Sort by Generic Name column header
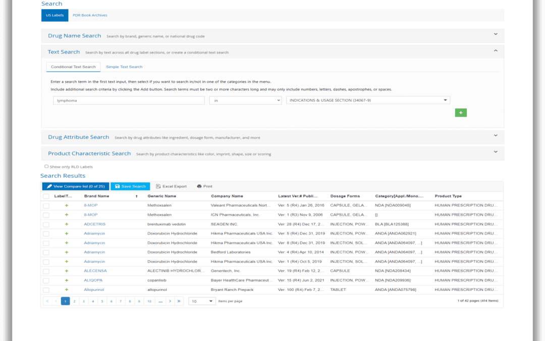Viewport: 545px width, 341px height. (x=161, y=196)
